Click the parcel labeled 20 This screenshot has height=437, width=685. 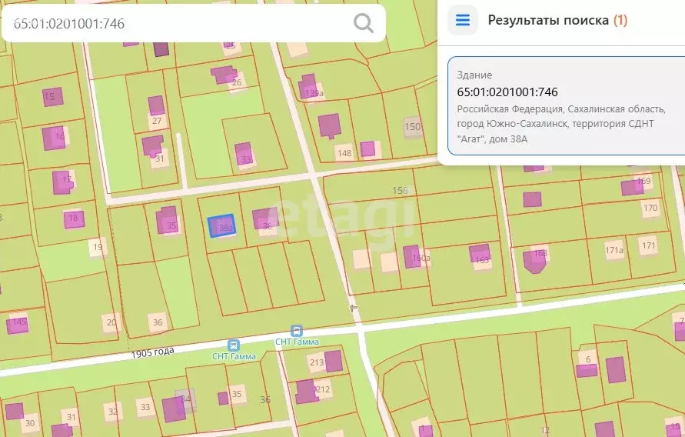pos(111,322)
